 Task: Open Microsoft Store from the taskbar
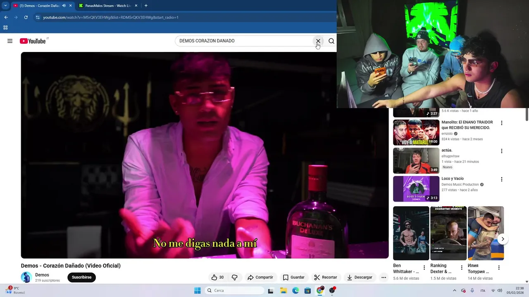click(307, 291)
